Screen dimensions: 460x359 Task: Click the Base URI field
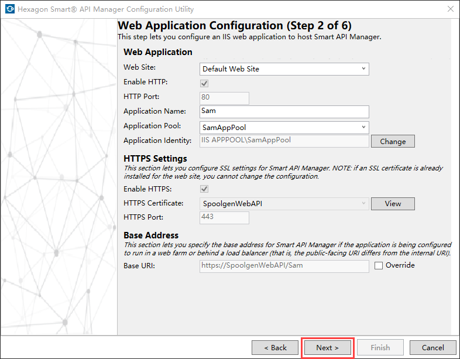click(284, 266)
